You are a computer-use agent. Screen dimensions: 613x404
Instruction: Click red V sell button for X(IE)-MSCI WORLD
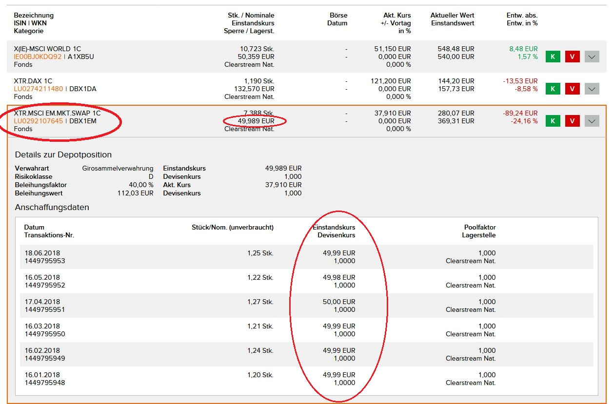572,57
